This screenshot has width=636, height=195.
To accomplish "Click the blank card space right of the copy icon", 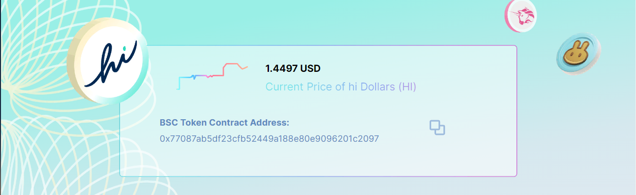I will point(480,127).
